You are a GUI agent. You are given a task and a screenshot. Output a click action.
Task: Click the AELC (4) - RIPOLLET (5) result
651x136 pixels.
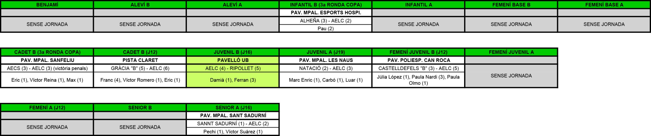tap(233, 68)
